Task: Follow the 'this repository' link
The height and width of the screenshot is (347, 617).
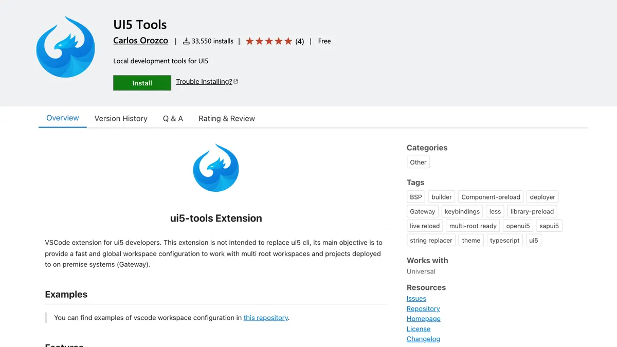Action: coord(266,318)
